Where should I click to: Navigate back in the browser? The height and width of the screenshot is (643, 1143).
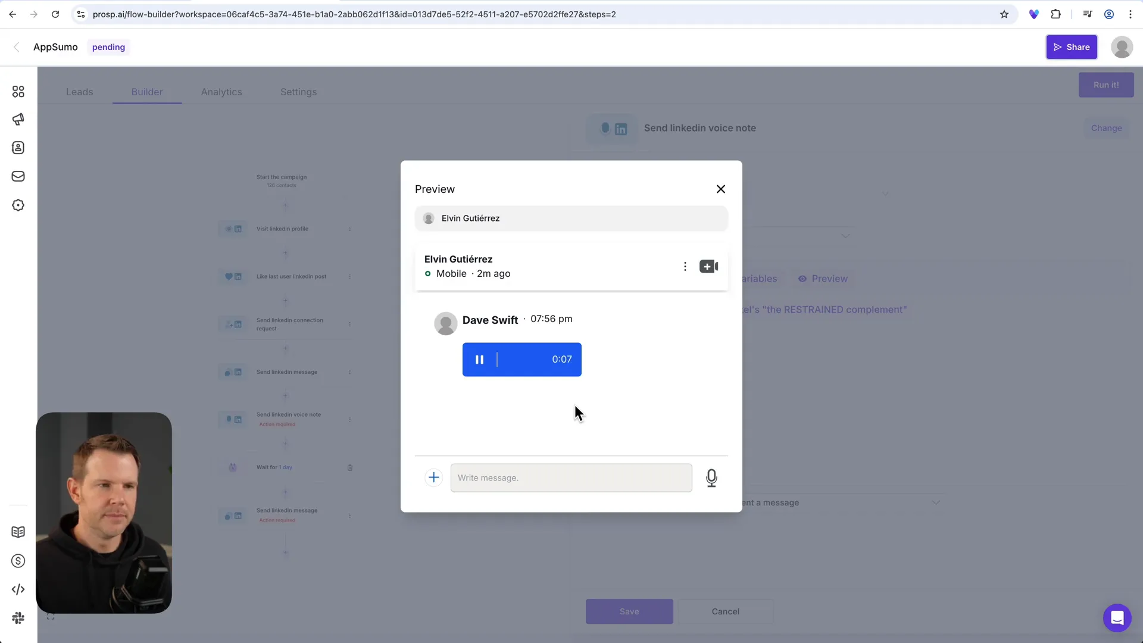[x=13, y=14]
